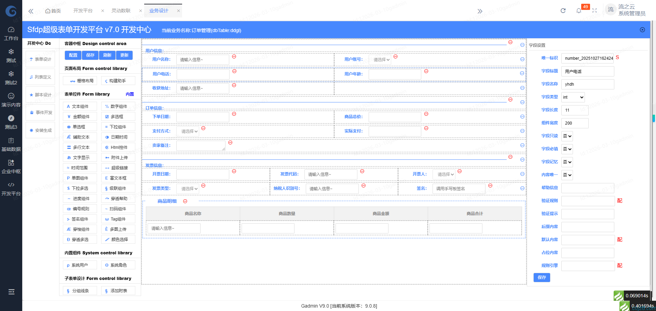656x311 pixels.
Task: Close the Sfdp development center panel
Action: click(x=642, y=30)
